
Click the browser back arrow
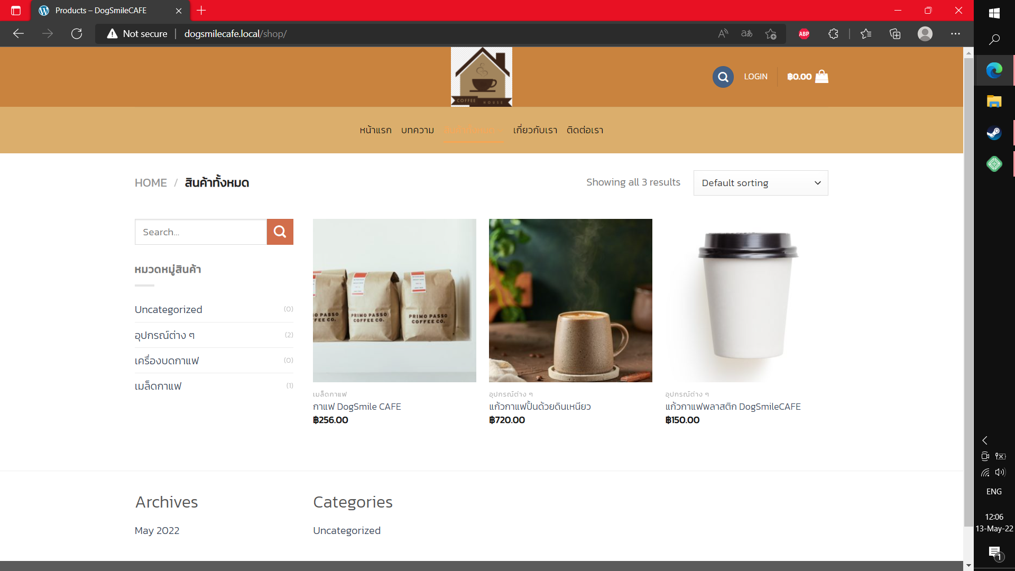(x=19, y=34)
